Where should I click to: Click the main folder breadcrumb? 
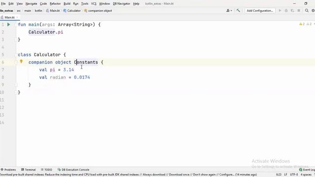[x=28, y=11]
